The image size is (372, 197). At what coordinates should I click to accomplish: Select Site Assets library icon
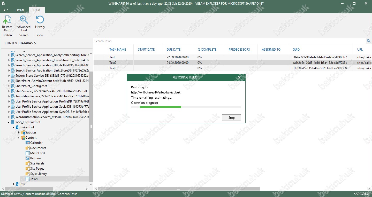(28, 163)
